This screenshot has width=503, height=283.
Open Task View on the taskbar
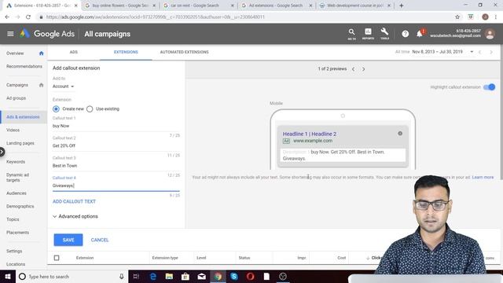tap(136, 276)
